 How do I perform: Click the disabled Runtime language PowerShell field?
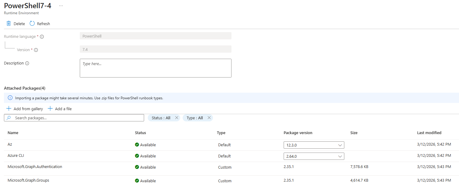click(x=156, y=36)
